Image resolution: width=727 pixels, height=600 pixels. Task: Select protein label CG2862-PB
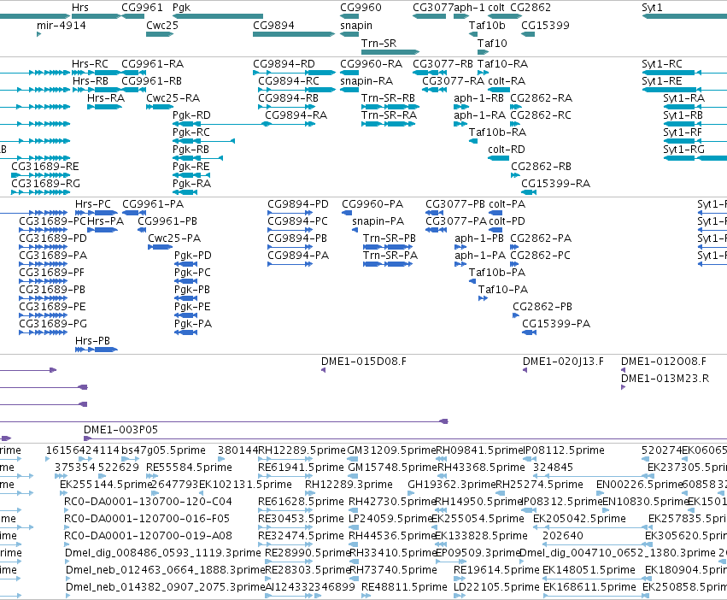point(542,307)
